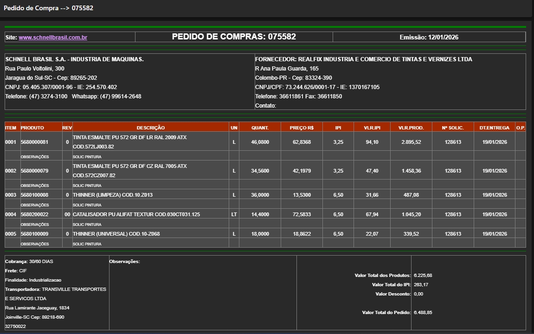Click the order total value 6.488,85
The width and height of the screenshot is (534, 334).
point(423,313)
